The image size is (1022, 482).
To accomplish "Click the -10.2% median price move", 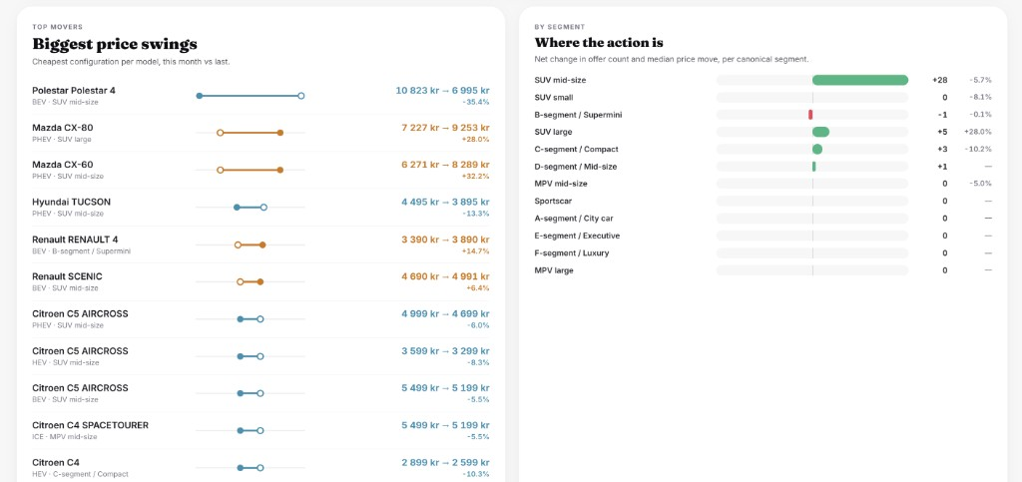I will (978, 149).
